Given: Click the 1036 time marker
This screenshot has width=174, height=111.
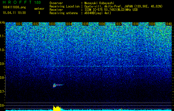Looking at the screenshot, I should [x=102, y=24].
